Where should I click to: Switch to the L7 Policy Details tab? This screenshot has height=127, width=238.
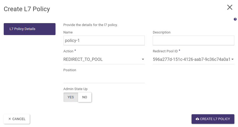coord(29,29)
